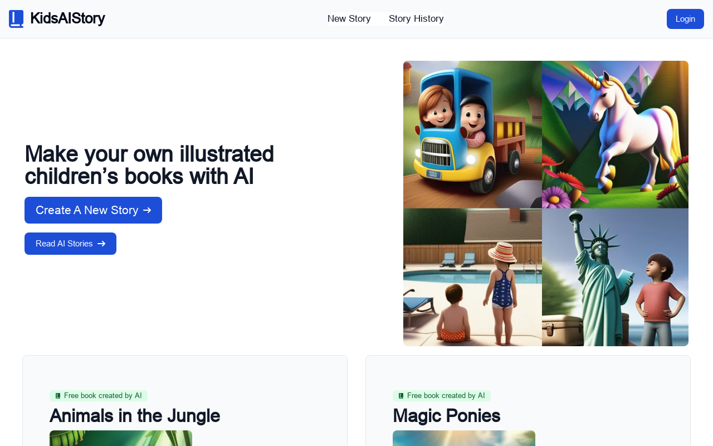Click 'Free book created by AI' badge above Magic Ponies
The image size is (713, 446).
442,396
